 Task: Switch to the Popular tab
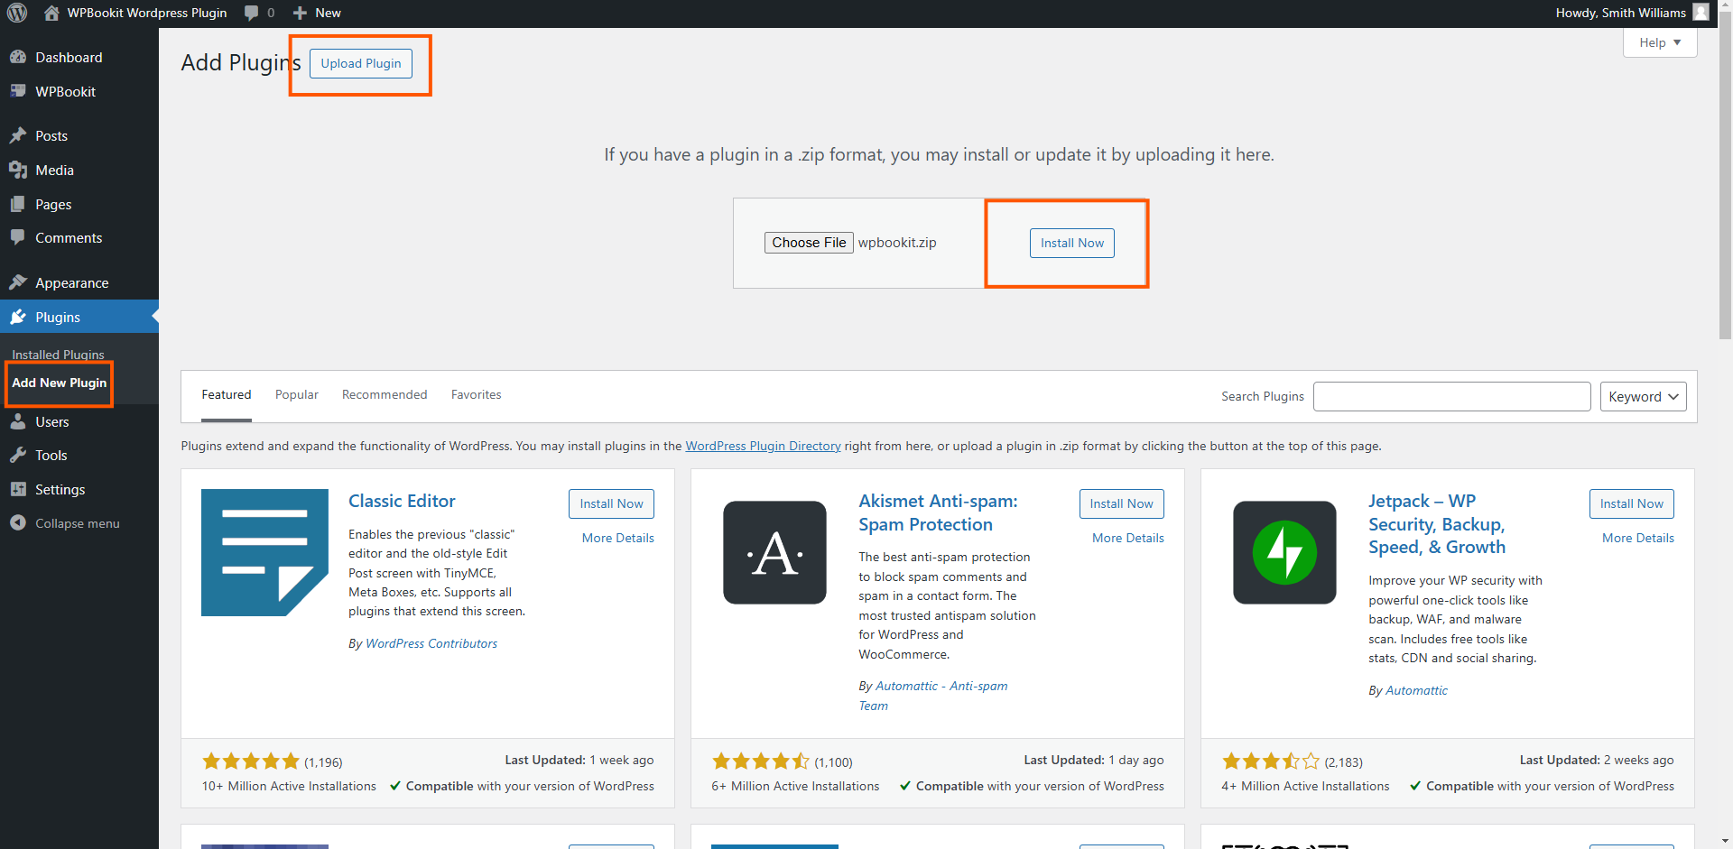[297, 394]
